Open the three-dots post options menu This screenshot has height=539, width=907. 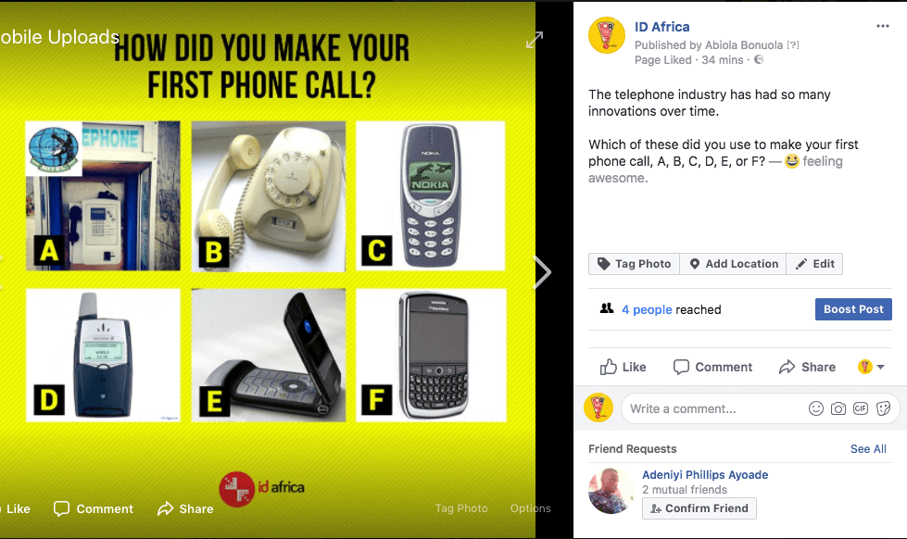[882, 26]
